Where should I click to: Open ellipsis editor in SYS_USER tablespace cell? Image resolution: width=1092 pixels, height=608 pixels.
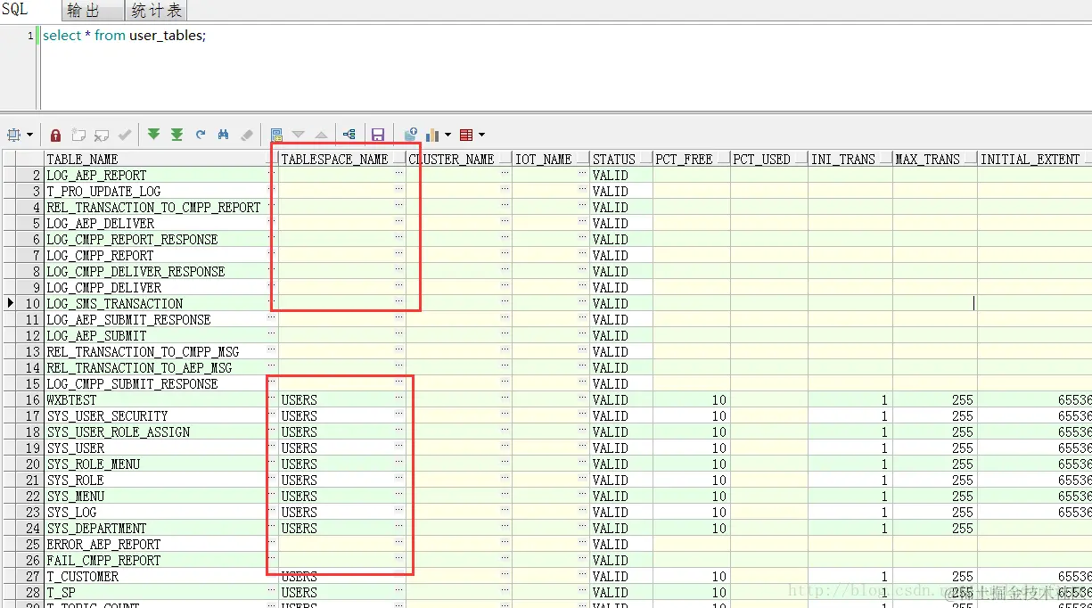pos(399,445)
